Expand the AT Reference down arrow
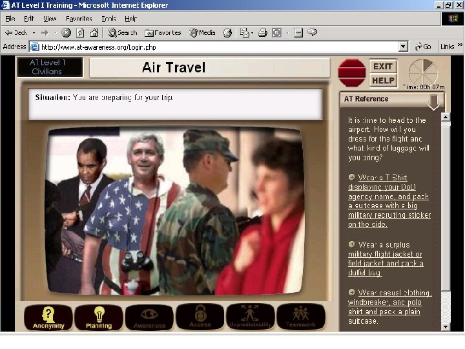This screenshot has height=349, width=465. point(433,102)
